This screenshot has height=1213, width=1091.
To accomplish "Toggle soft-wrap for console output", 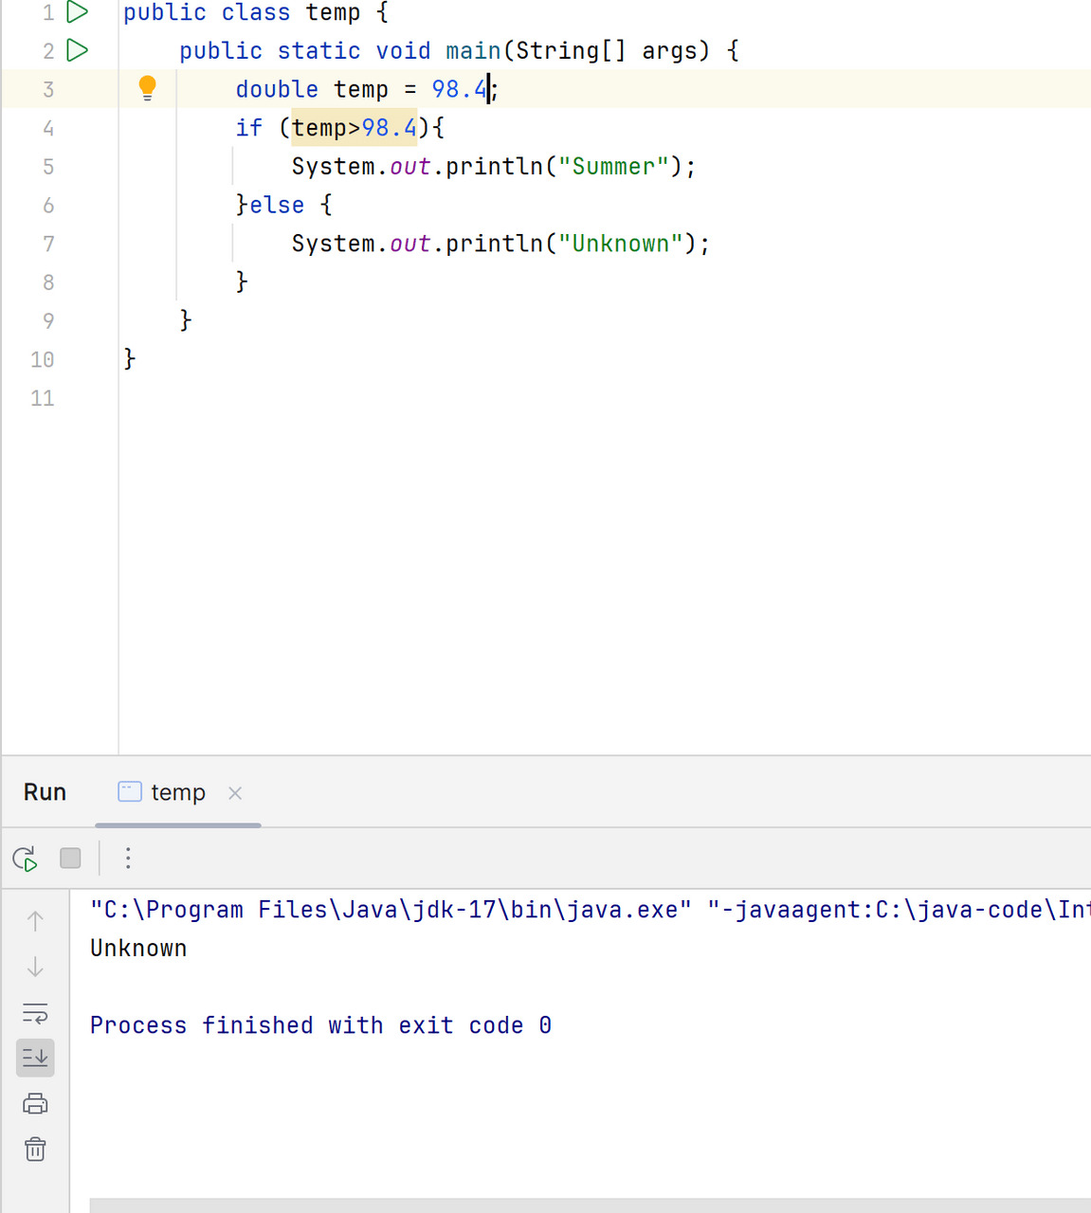I will (x=35, y=1013).
